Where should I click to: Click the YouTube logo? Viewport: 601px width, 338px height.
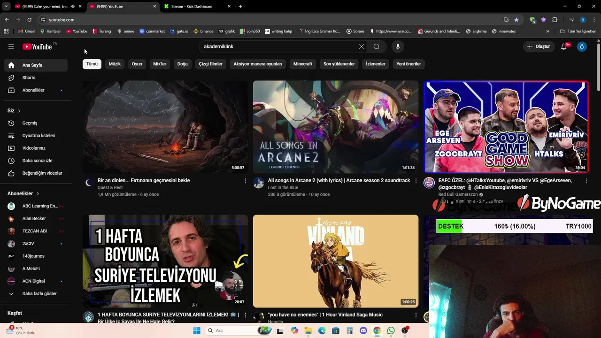pyautogui.click(x=38, y=46)
